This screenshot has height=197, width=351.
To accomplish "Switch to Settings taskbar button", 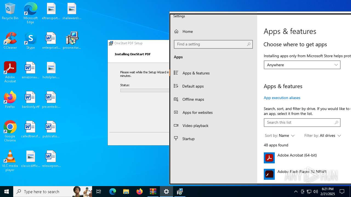I will click(x=166, y=192).
